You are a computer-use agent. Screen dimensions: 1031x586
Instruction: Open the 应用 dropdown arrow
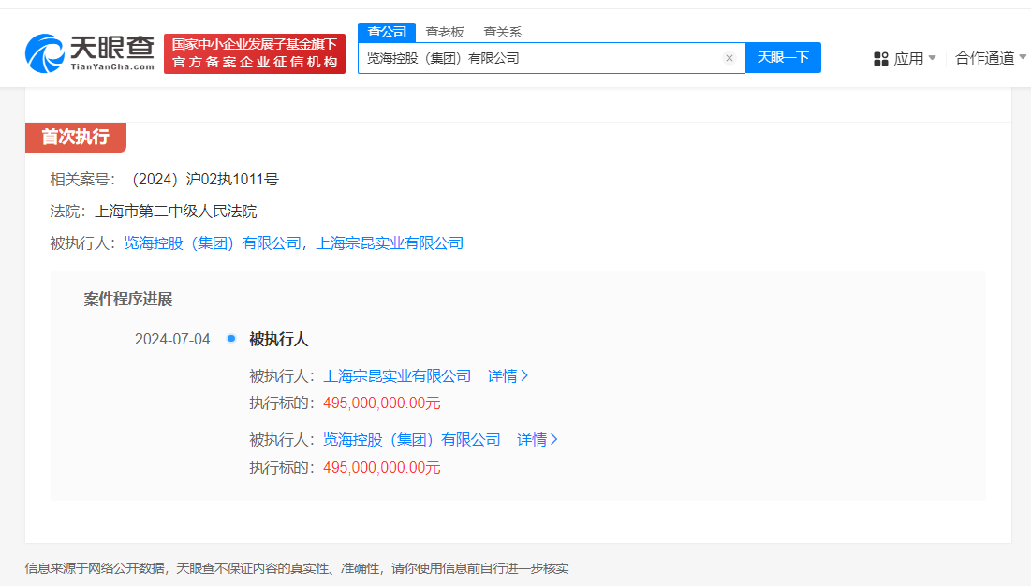932,58
